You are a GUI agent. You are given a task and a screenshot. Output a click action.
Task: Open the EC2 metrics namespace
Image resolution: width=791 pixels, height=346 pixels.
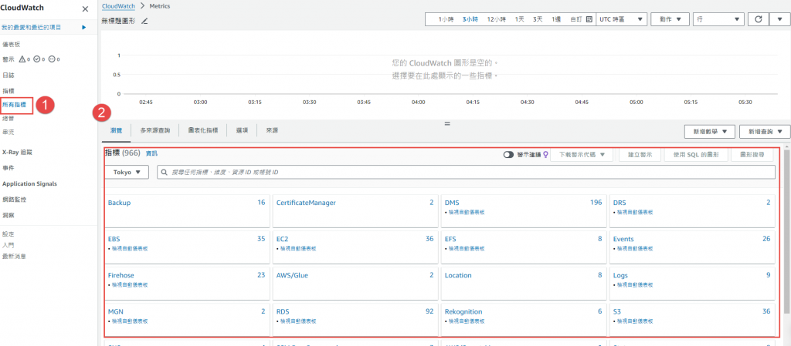pos(283,239)
